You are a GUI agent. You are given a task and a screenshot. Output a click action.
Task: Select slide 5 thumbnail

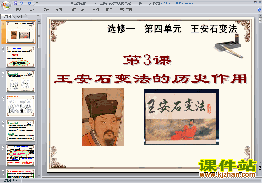[20, 131]
